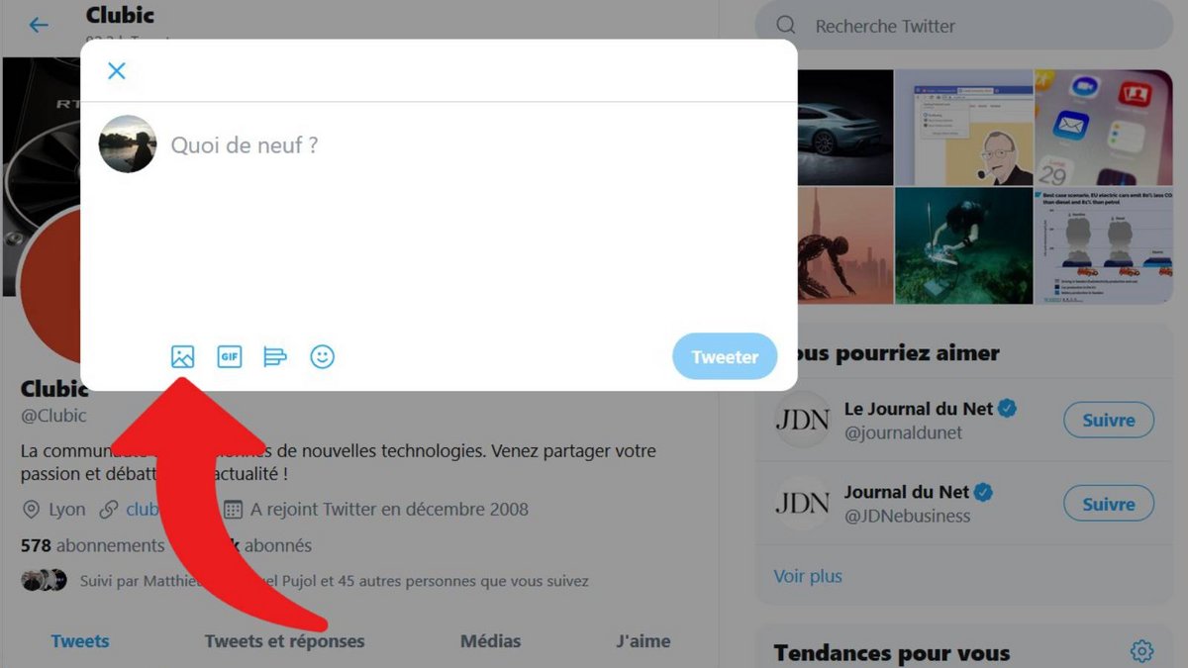Click the JDN avatar beside @JDNebusiness

click(x=803, y=503)
